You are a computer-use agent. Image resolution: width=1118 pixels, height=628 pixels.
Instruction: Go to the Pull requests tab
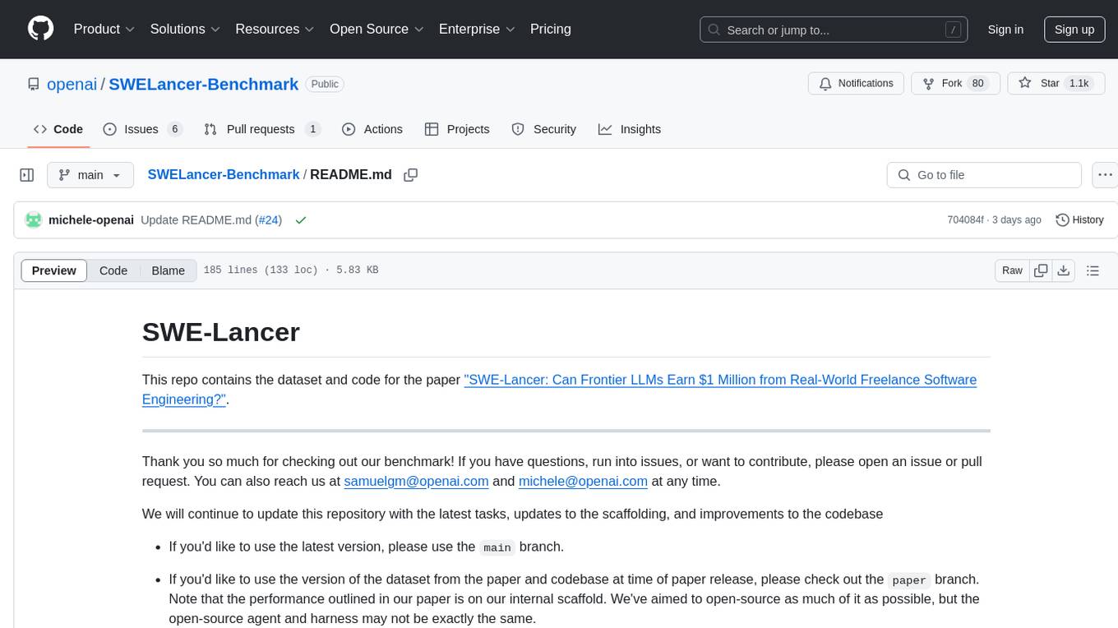point(261,129)
